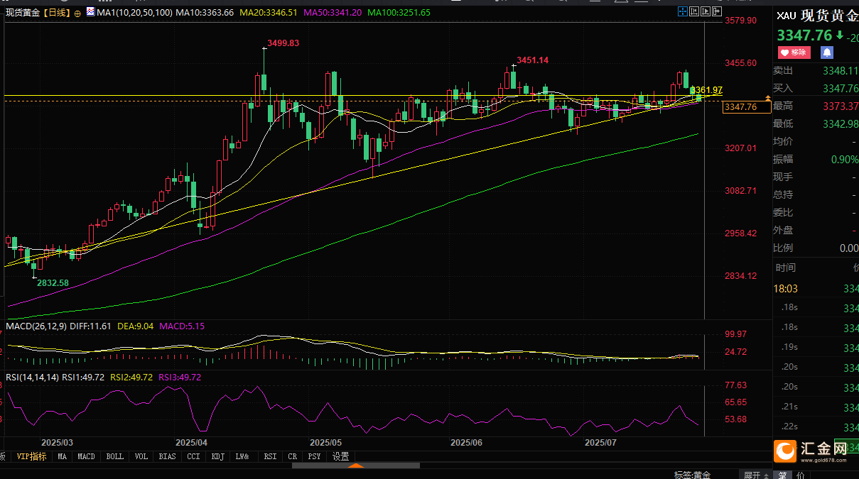Click the 均价 row label
This screenshot has height=479, width=859.
coord(783,142)
